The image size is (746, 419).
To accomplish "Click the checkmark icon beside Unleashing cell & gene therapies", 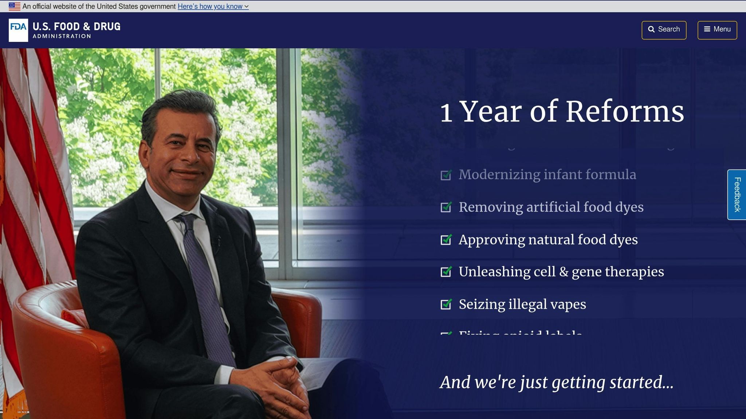I will [446, 272].
